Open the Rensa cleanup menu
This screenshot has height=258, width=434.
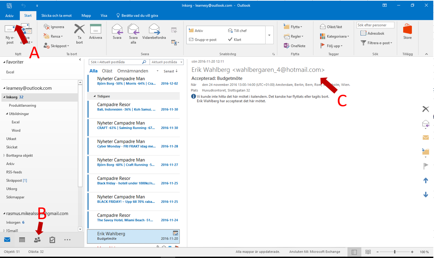pos(53,36)
